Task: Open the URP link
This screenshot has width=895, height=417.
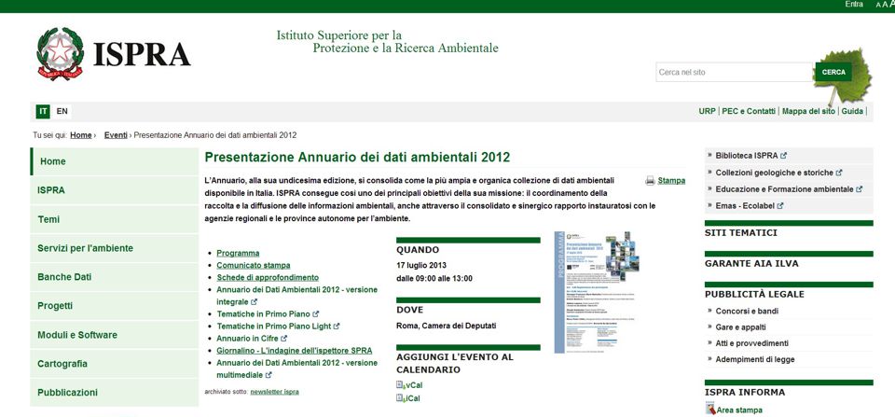Action: tap(707, 111)
